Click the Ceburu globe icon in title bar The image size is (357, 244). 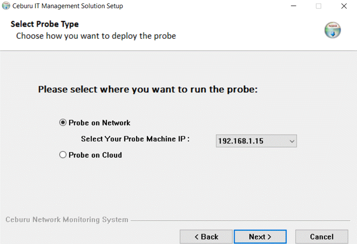(6, 6)
